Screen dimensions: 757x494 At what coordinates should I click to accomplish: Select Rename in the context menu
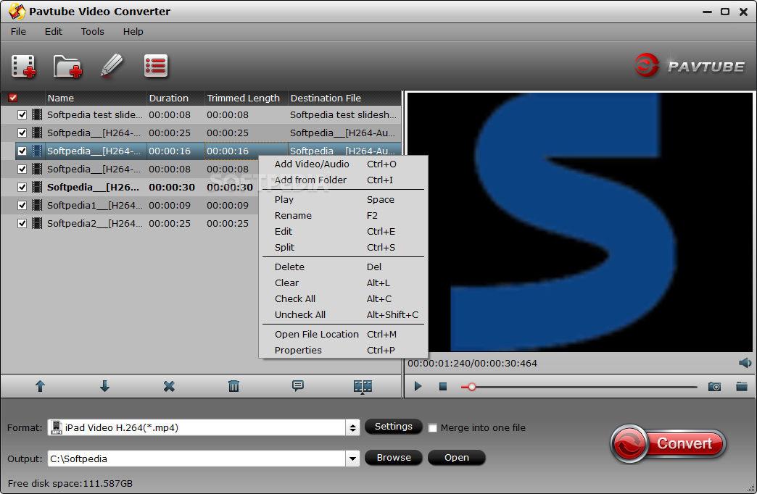tap(343, 215)
